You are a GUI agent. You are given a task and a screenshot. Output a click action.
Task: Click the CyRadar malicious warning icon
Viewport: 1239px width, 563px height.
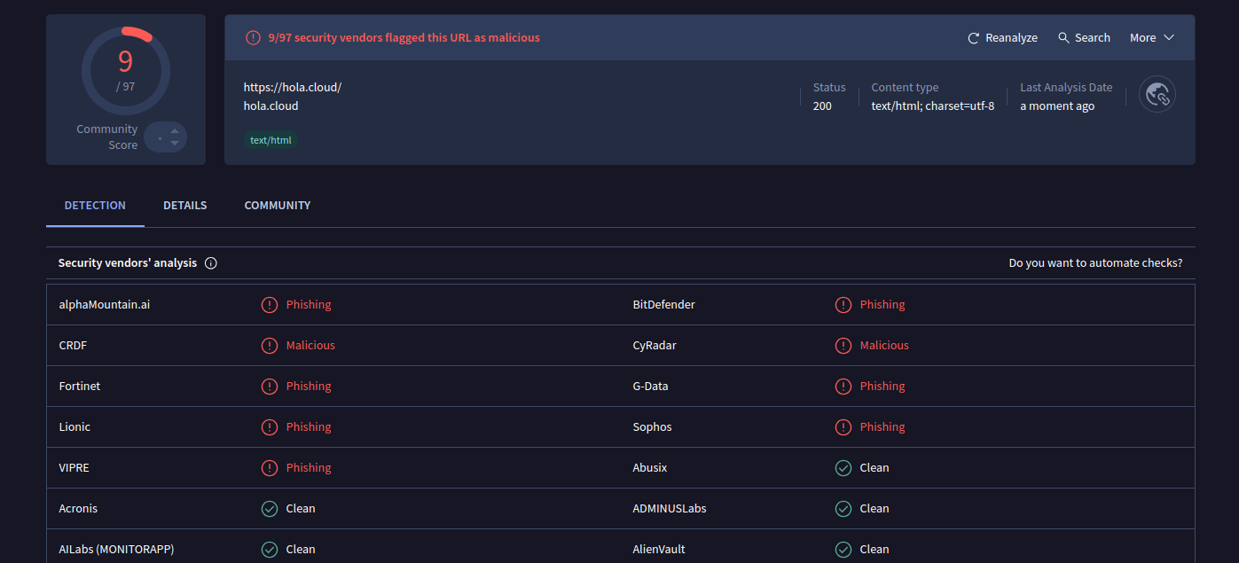843,346
